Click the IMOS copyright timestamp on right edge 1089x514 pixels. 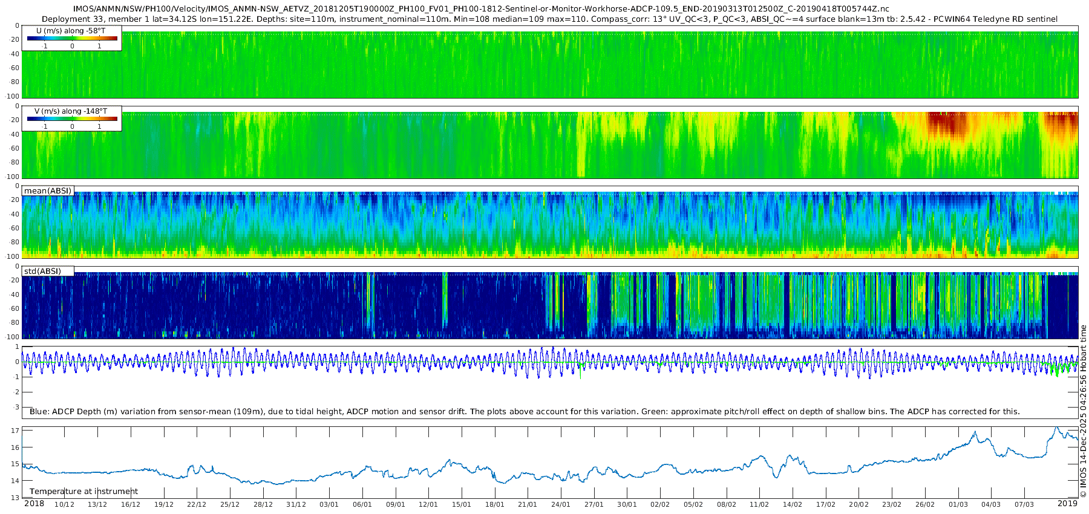pos(1084,411)
